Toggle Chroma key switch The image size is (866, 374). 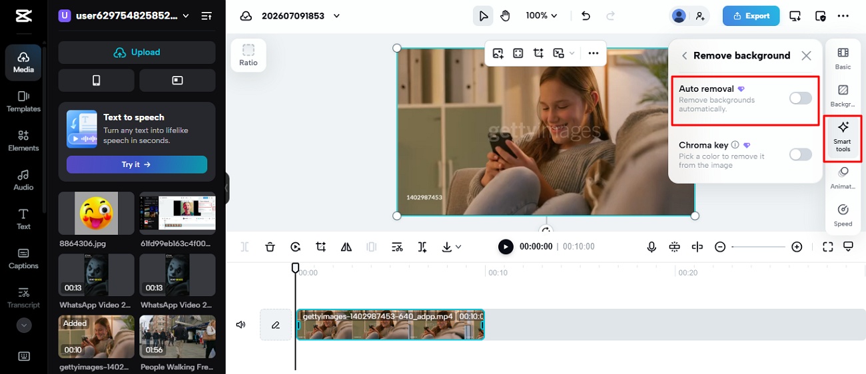point(801,154)
